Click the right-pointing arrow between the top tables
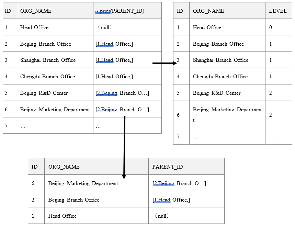The width and height of the screenshot is (295, 228). 164,63
